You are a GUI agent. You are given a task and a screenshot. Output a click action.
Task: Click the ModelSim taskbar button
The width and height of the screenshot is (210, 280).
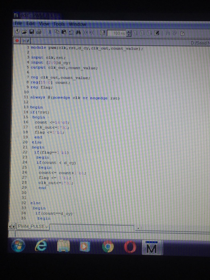152,247
